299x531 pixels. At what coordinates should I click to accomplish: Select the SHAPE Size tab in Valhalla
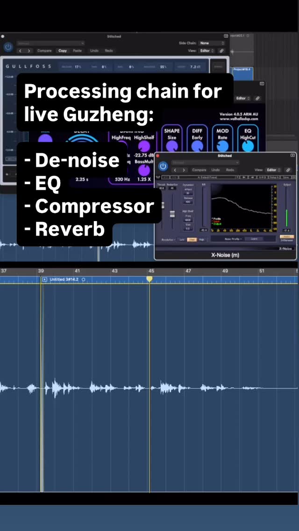[x=172, y=134]
